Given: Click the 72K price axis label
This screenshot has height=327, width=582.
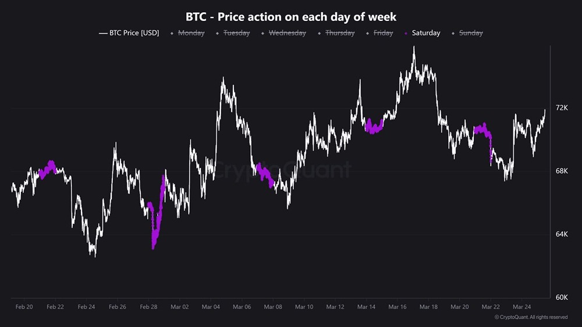Looking at the screenshot, I should [x=562, y=108].
